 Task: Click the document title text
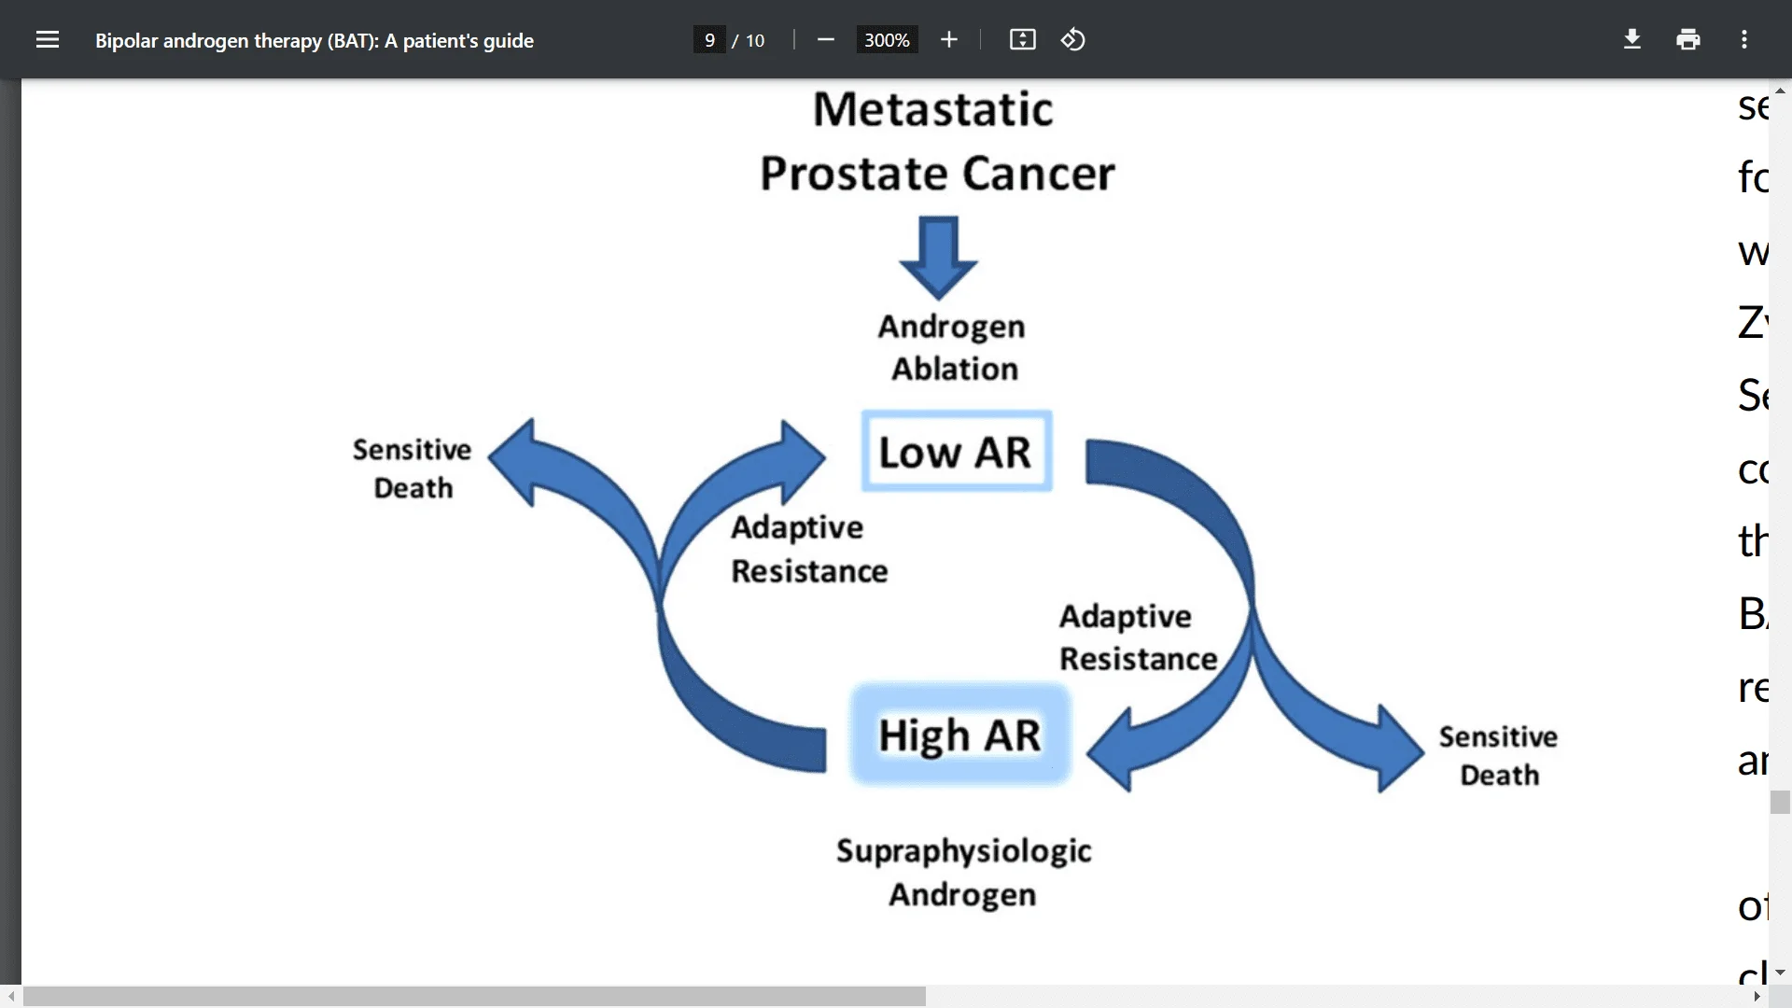tap(315, 40)
